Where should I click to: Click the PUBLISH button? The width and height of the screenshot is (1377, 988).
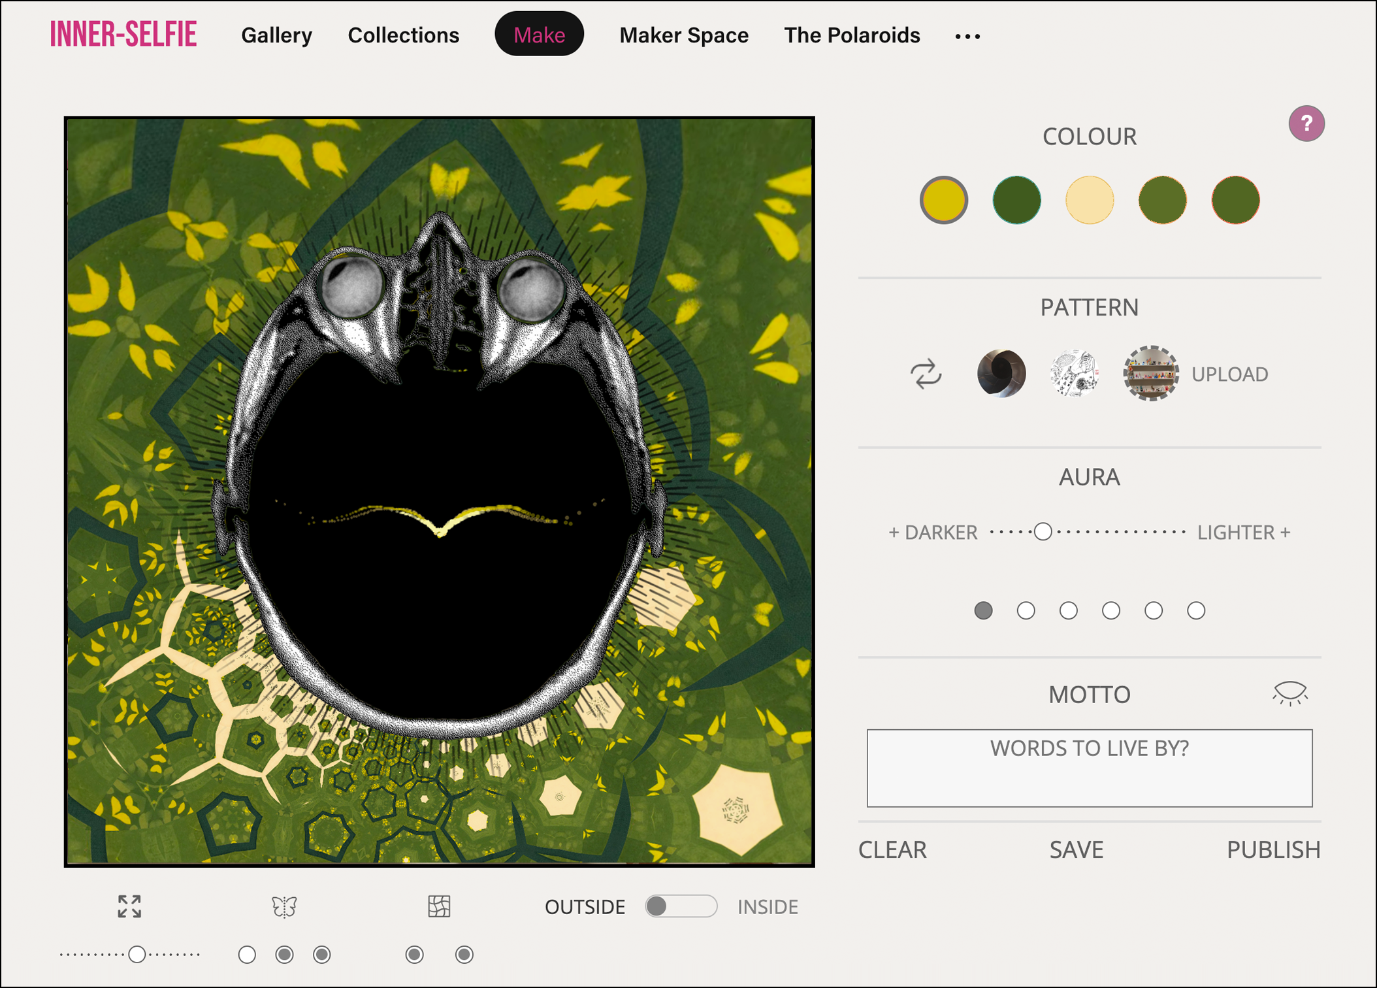pyautogui.click(x=1273, y=849)
